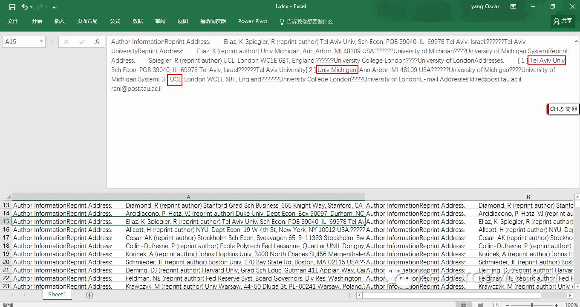Expand the Name Box dropdown arrow
Image resolution: width=580 pixels, height=307 pixels.
(x=42, y=42)
